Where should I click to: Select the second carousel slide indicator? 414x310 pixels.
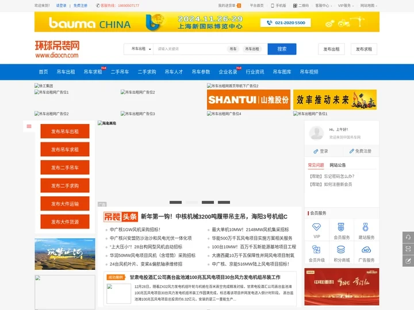coord(191,202)
